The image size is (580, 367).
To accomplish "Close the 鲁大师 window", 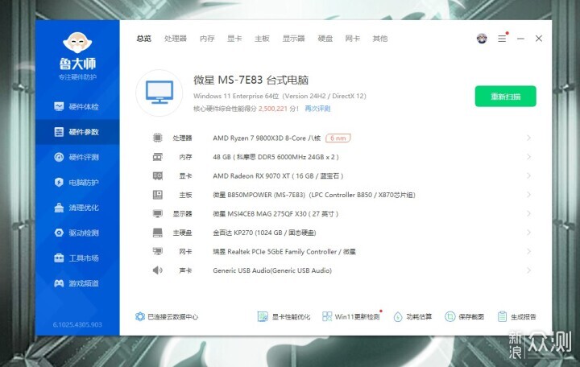I will pyautogui.click(x=539, y=39).
